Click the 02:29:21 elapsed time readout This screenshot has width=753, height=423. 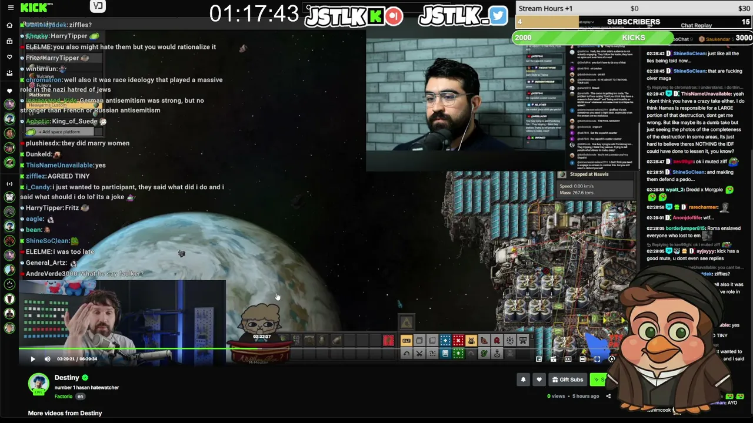pos(65,359)
